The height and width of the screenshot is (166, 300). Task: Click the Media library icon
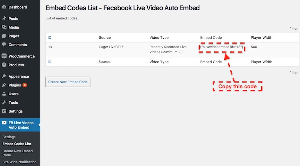pos(4,27)
